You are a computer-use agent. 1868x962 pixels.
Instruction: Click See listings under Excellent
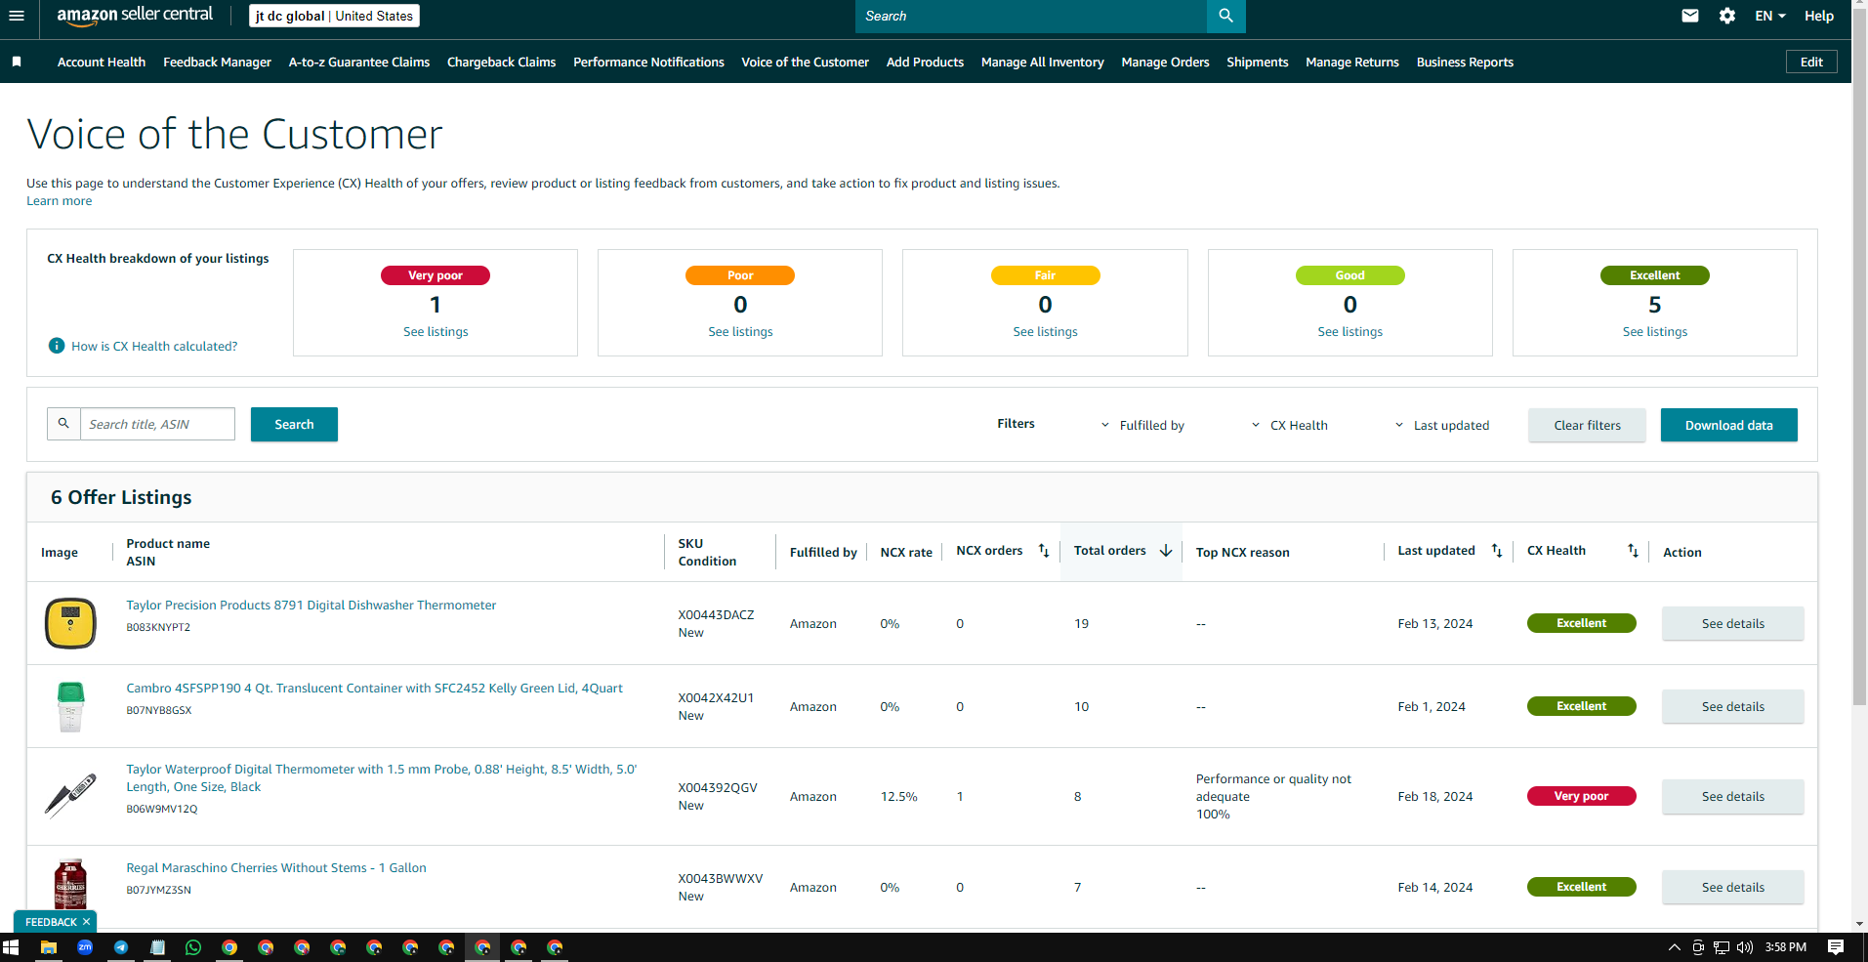coord(1654,332)
